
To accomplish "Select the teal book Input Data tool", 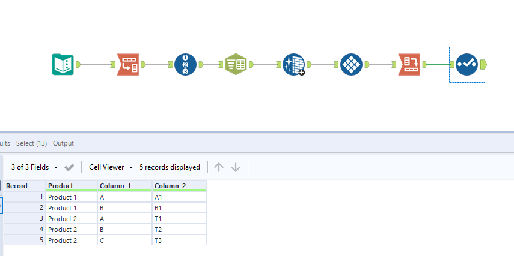I will point(63,64).
